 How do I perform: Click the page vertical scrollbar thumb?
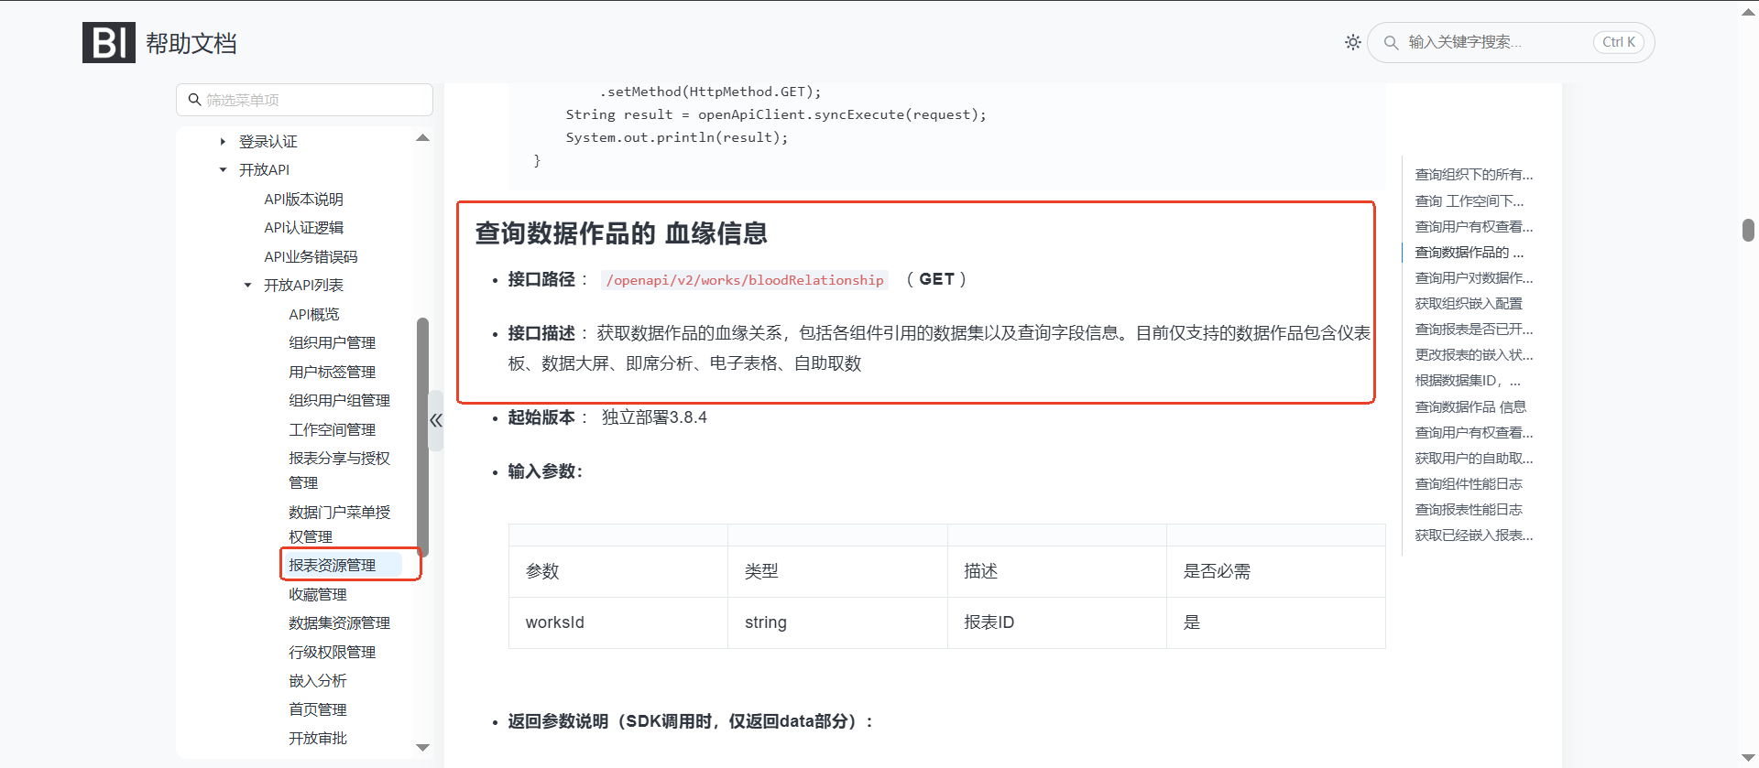click(1748, 230)
